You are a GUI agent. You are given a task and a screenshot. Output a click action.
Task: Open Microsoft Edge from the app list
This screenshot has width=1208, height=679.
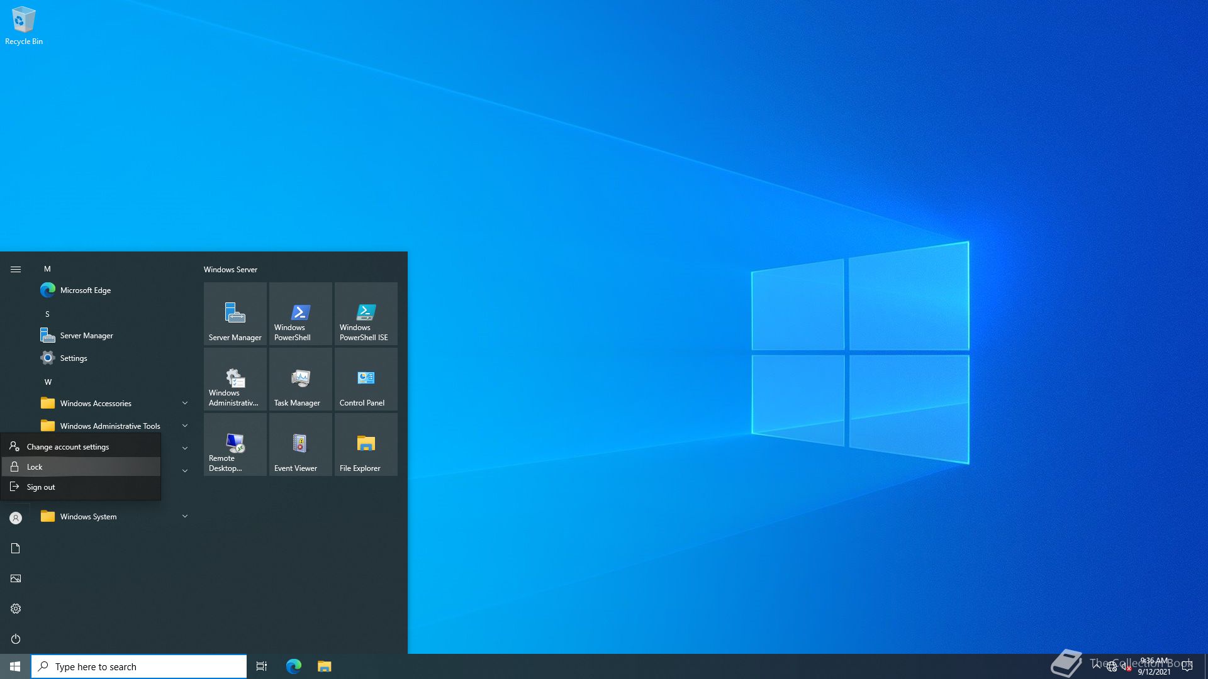coord(85,290)
